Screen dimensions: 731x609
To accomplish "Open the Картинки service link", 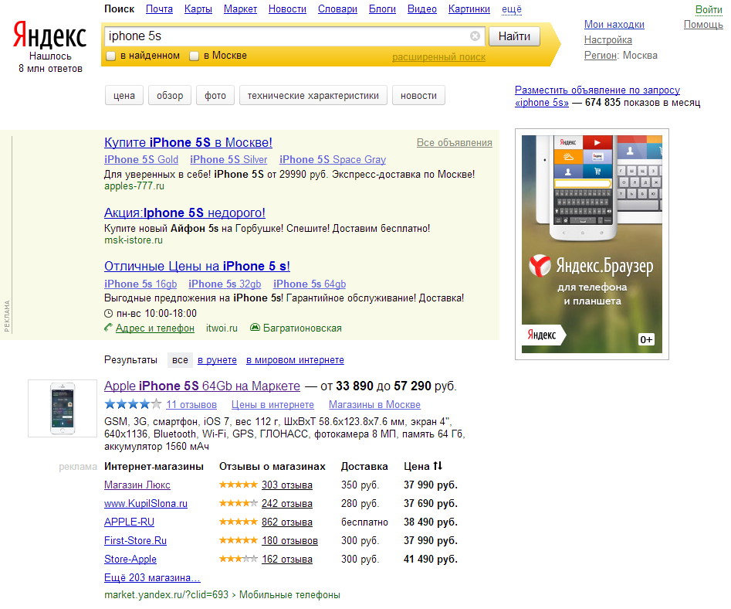I will 469,9.
